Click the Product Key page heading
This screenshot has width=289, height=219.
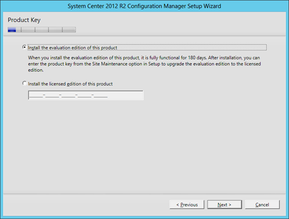[24, 20]
